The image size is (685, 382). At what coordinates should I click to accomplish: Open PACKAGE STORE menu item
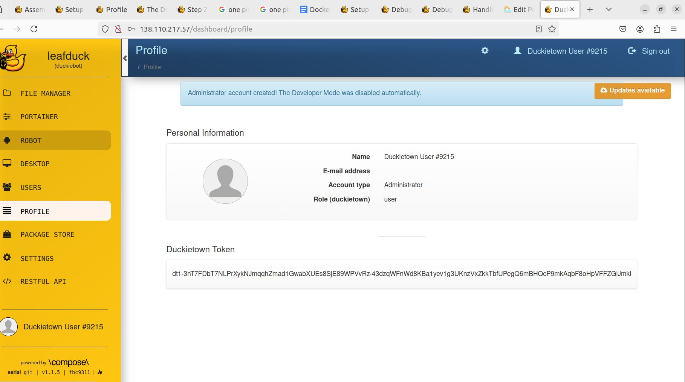[56, 234]
